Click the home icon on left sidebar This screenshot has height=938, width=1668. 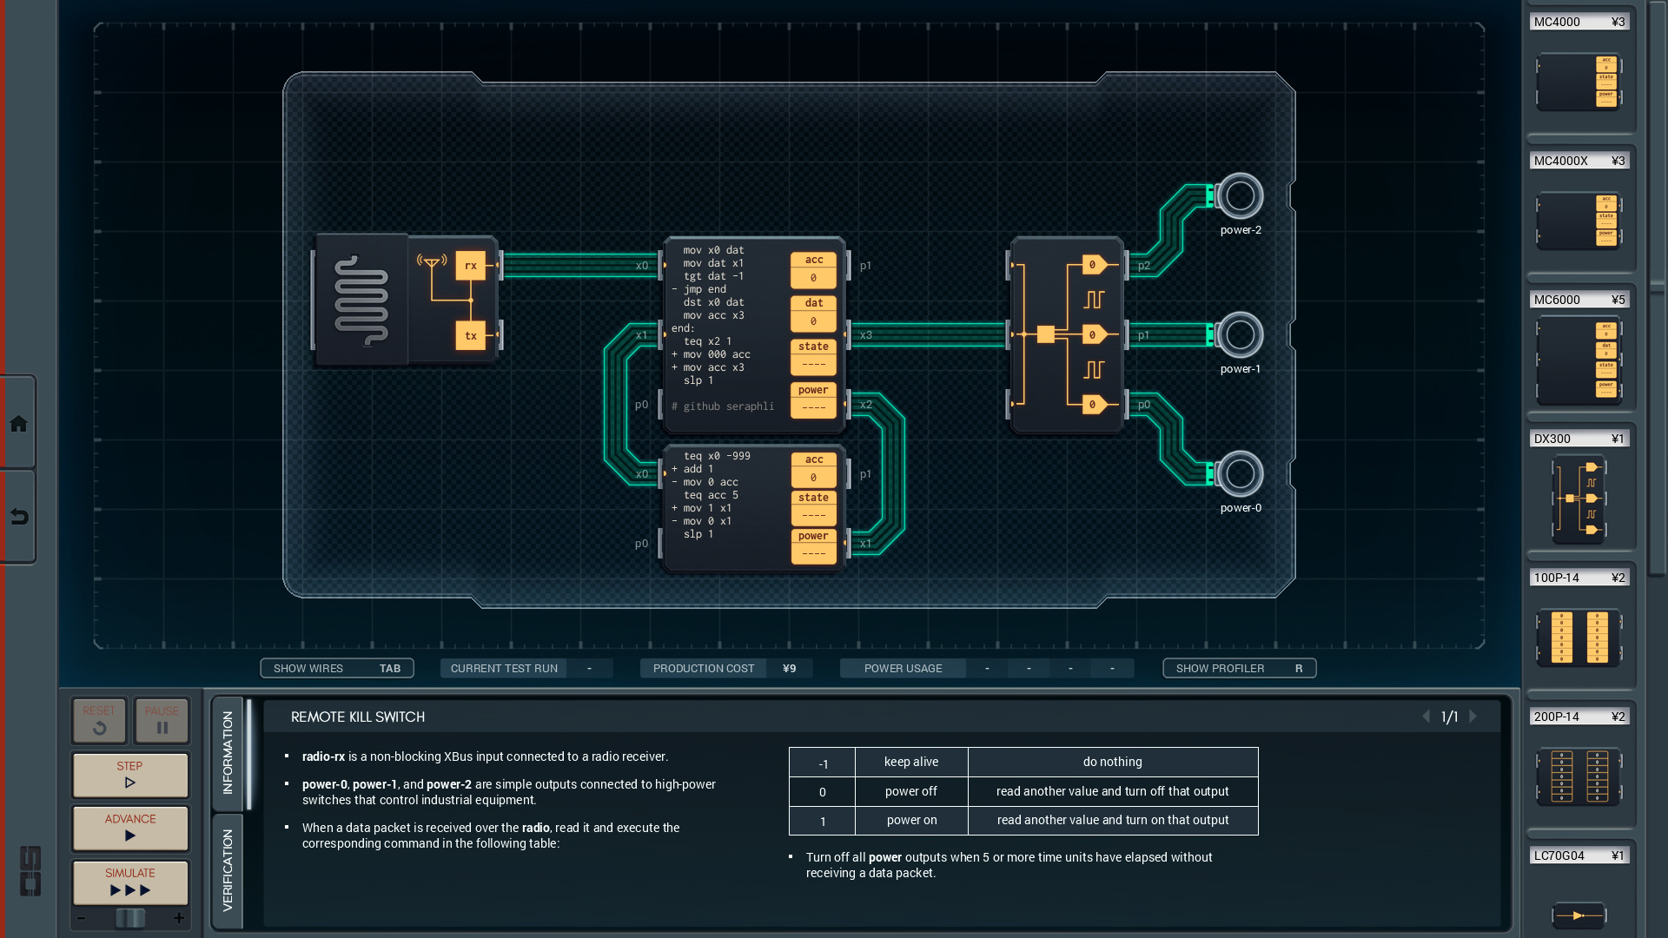[18, 424]
